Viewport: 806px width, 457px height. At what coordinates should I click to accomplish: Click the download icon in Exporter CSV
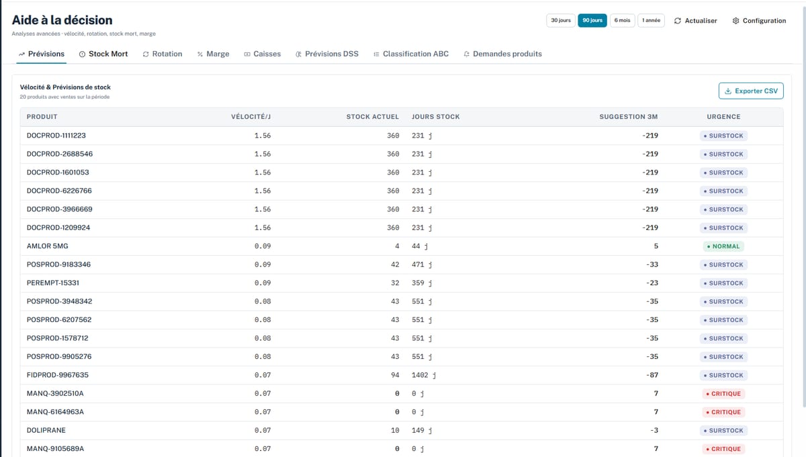728,91
